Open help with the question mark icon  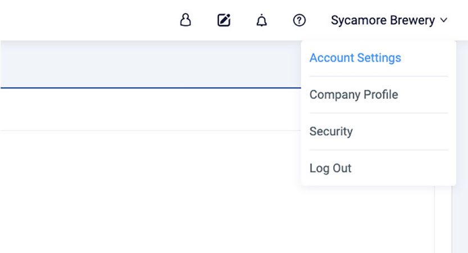299,21
